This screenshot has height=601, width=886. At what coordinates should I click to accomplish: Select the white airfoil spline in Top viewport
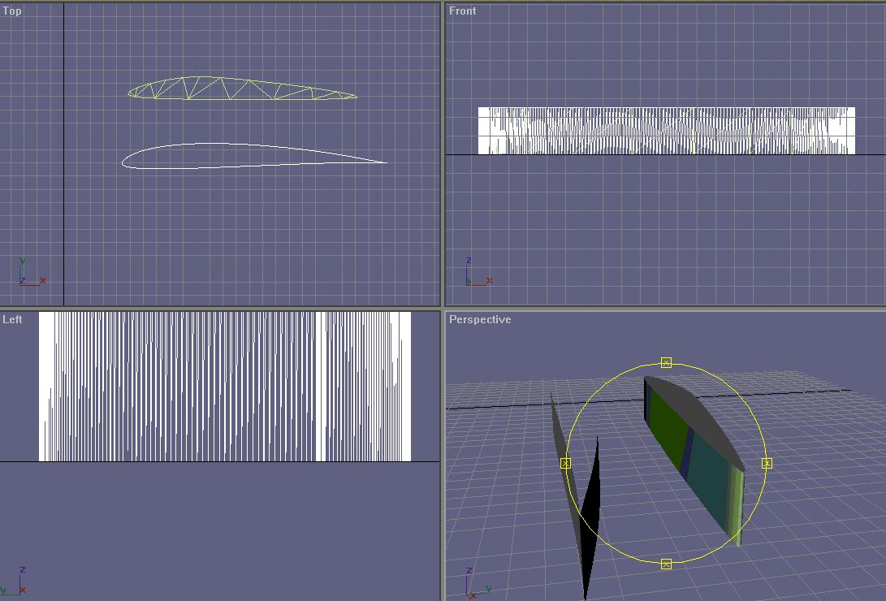pyautogui.click(x=254, y=156)
